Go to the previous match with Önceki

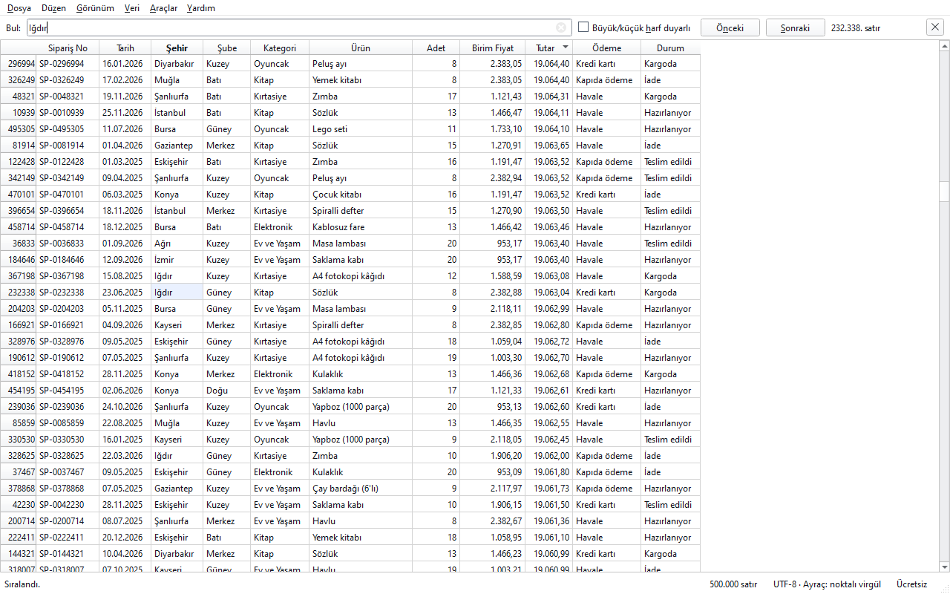(730, 27)
